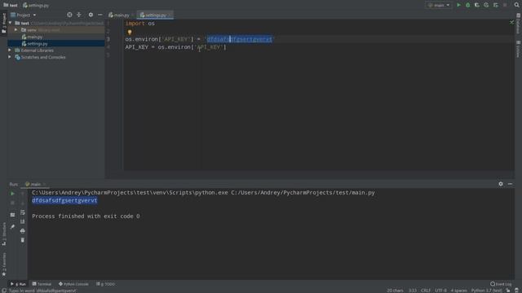Click the tool window quick access icon bottom-left

tap(3, 291)
